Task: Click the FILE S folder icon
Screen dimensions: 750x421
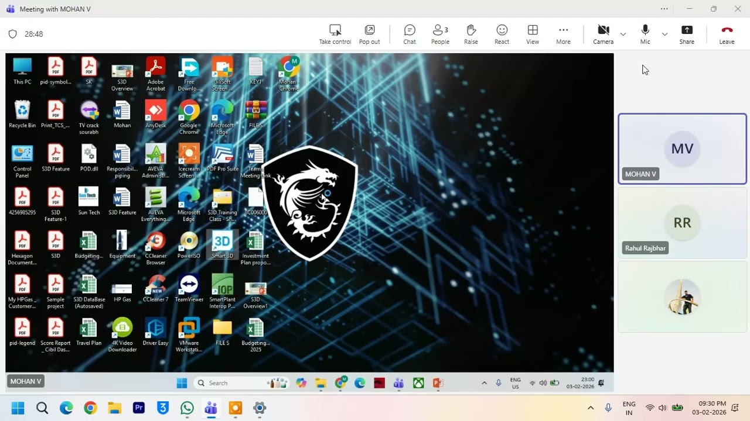Action: pyautogui.click(x=222, y=332)
